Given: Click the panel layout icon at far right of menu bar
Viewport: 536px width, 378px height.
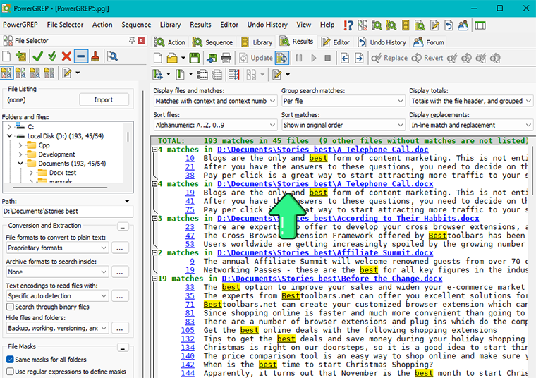Looking at the screenshot, I should click(480, 25).
